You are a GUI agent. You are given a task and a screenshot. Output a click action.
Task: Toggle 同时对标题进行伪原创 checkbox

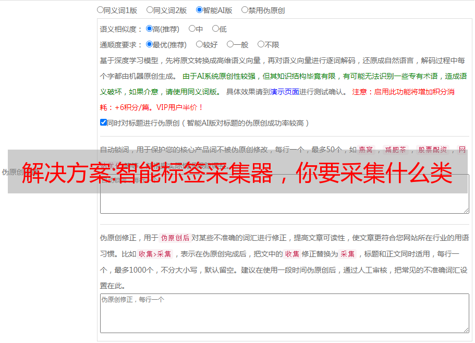(x=103, y=123)
